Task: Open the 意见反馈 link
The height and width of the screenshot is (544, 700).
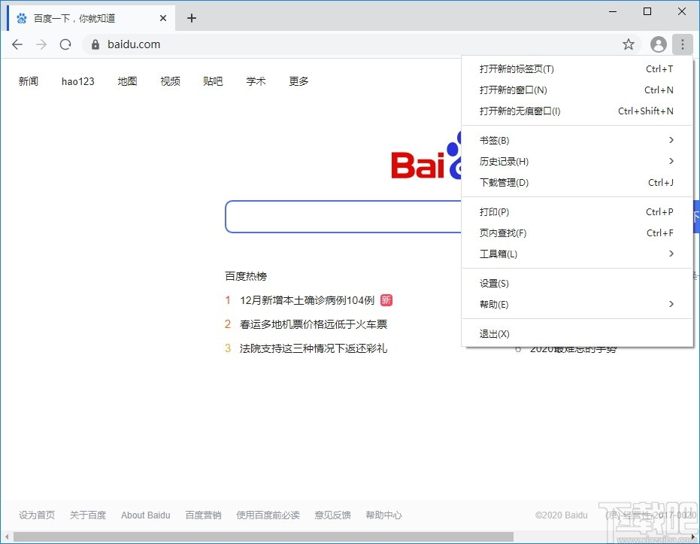Action: (x=332, y=515)
